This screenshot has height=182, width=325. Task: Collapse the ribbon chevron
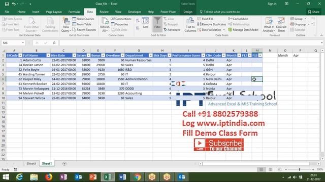[321, 35]
